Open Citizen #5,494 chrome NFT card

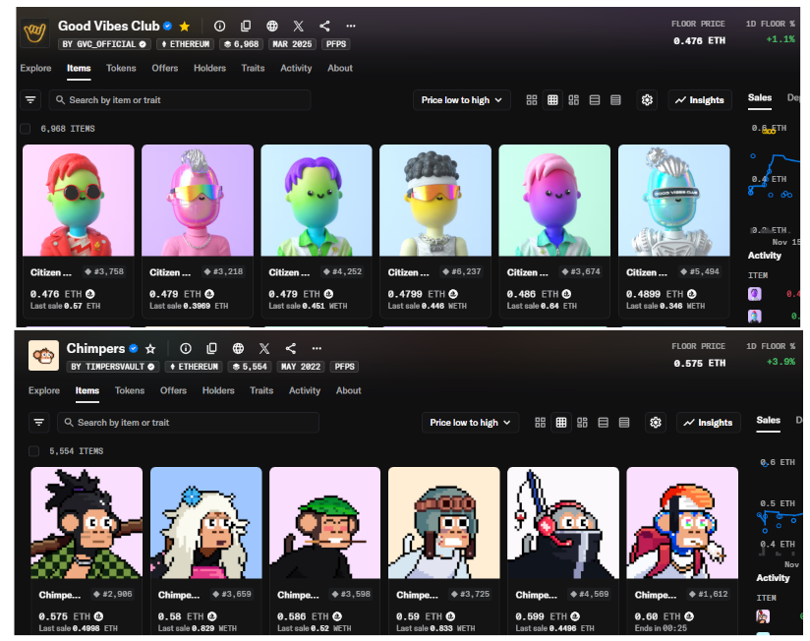[673, 231]
